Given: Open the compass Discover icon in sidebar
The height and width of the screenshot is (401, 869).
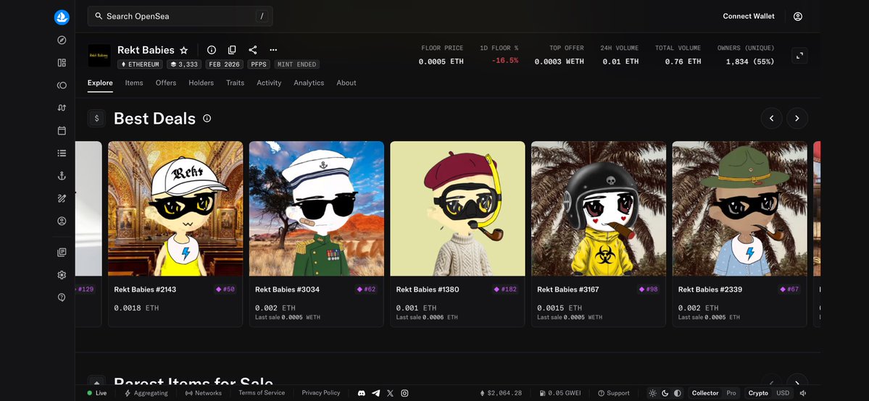Looking at the screenshot, I should [62, 40].
